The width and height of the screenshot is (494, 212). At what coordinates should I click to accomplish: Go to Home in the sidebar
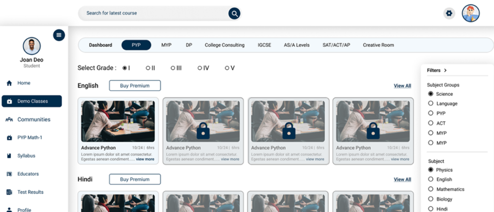[x=24, y=83]
